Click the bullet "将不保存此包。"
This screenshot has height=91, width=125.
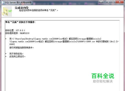click(x=16, y=54)
